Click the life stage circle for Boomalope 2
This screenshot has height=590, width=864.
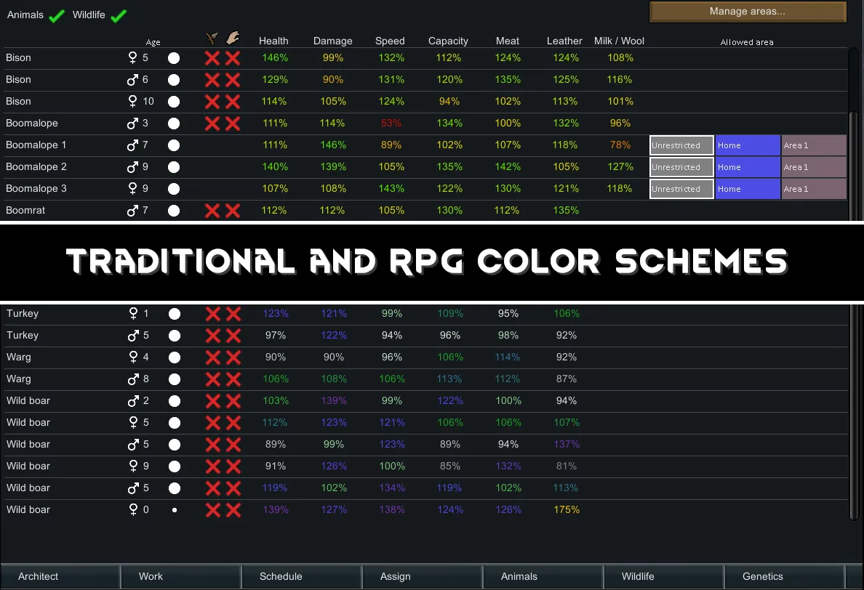[174, 167]
